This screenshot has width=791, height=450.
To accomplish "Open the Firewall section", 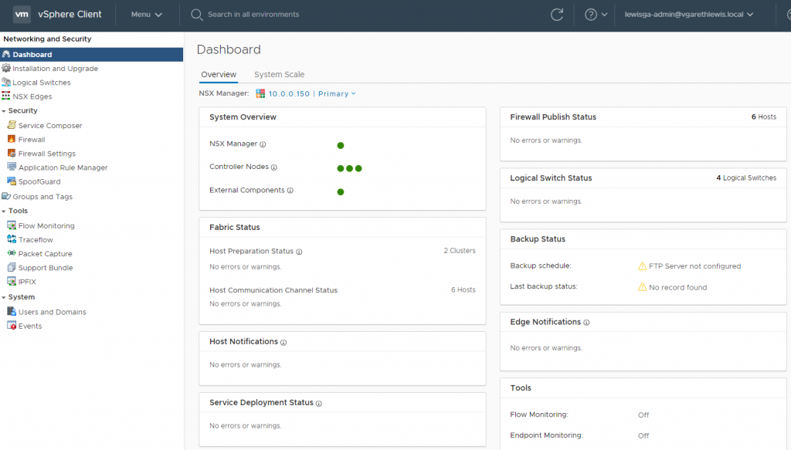I will click(32, 139).
